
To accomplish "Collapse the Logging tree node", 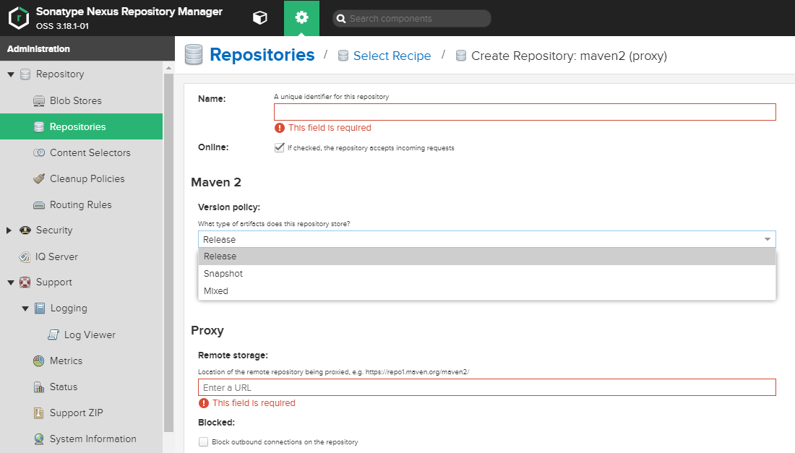I will pos(25,309).
